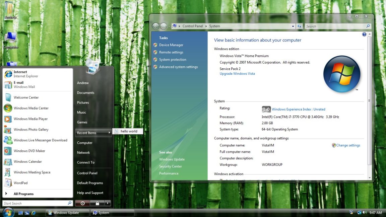Expand the Recent Items submenu arrow
This screenshot has width=386, height=217.
click(x=109, y=133)
